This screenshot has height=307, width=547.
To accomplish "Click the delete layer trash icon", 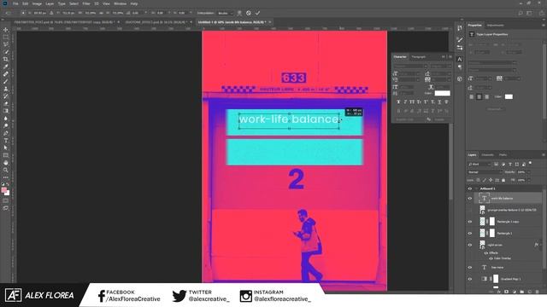I will [x=538, y=292].
